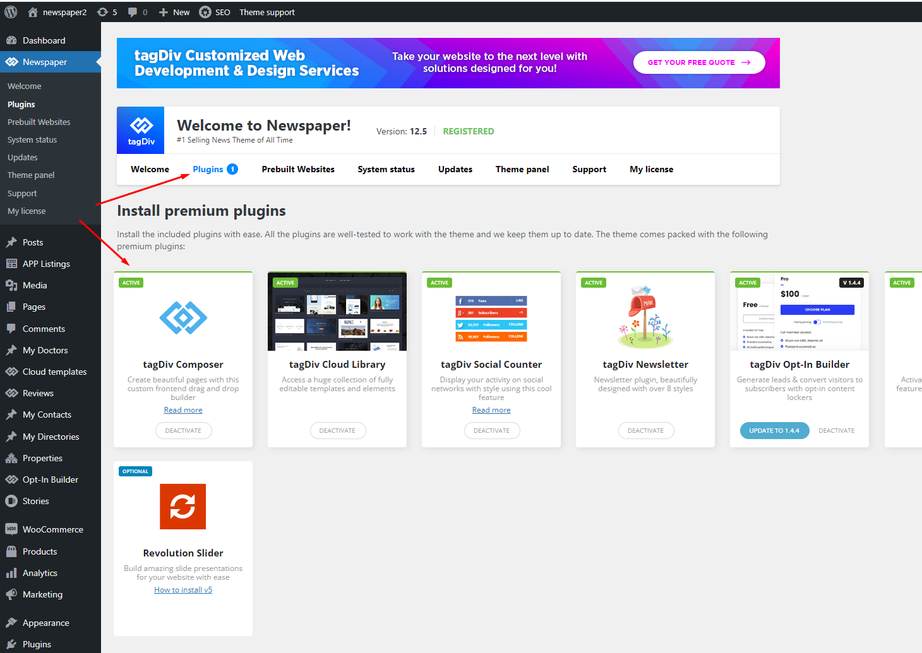The image size is (922, 653).
Task: Click Get Your Free Quote button
Action: tap(699, 62)
